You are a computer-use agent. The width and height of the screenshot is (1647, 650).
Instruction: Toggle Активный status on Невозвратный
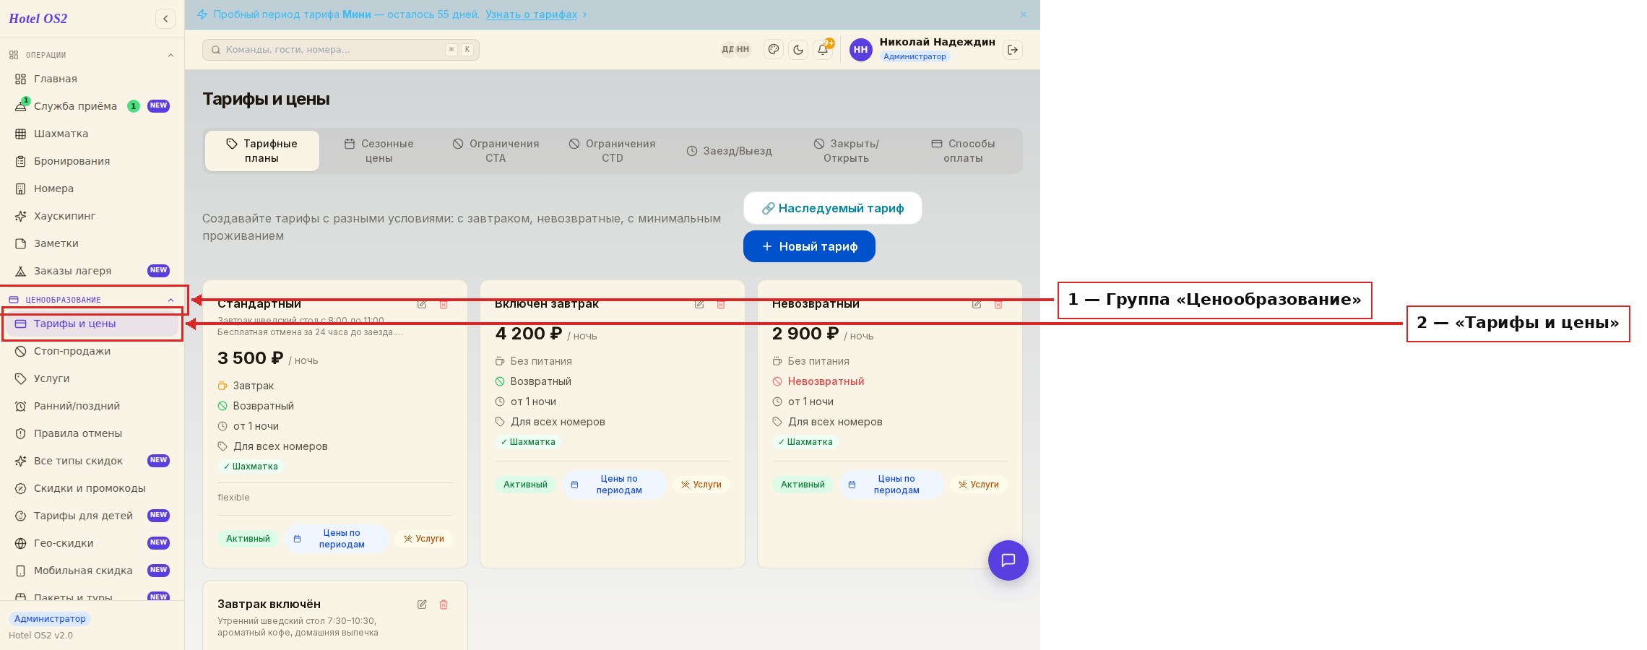coord(803,485)
